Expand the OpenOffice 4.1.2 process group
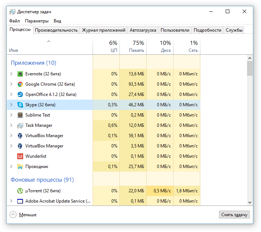 (11, 94)
